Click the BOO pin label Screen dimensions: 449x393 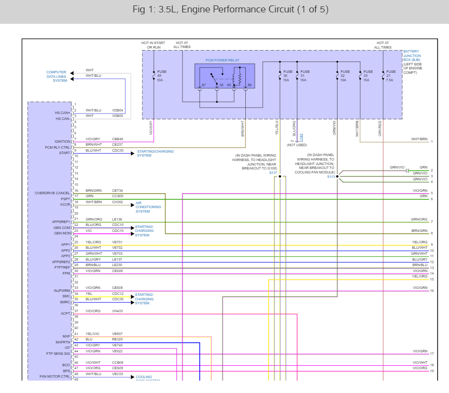[66, 365]
